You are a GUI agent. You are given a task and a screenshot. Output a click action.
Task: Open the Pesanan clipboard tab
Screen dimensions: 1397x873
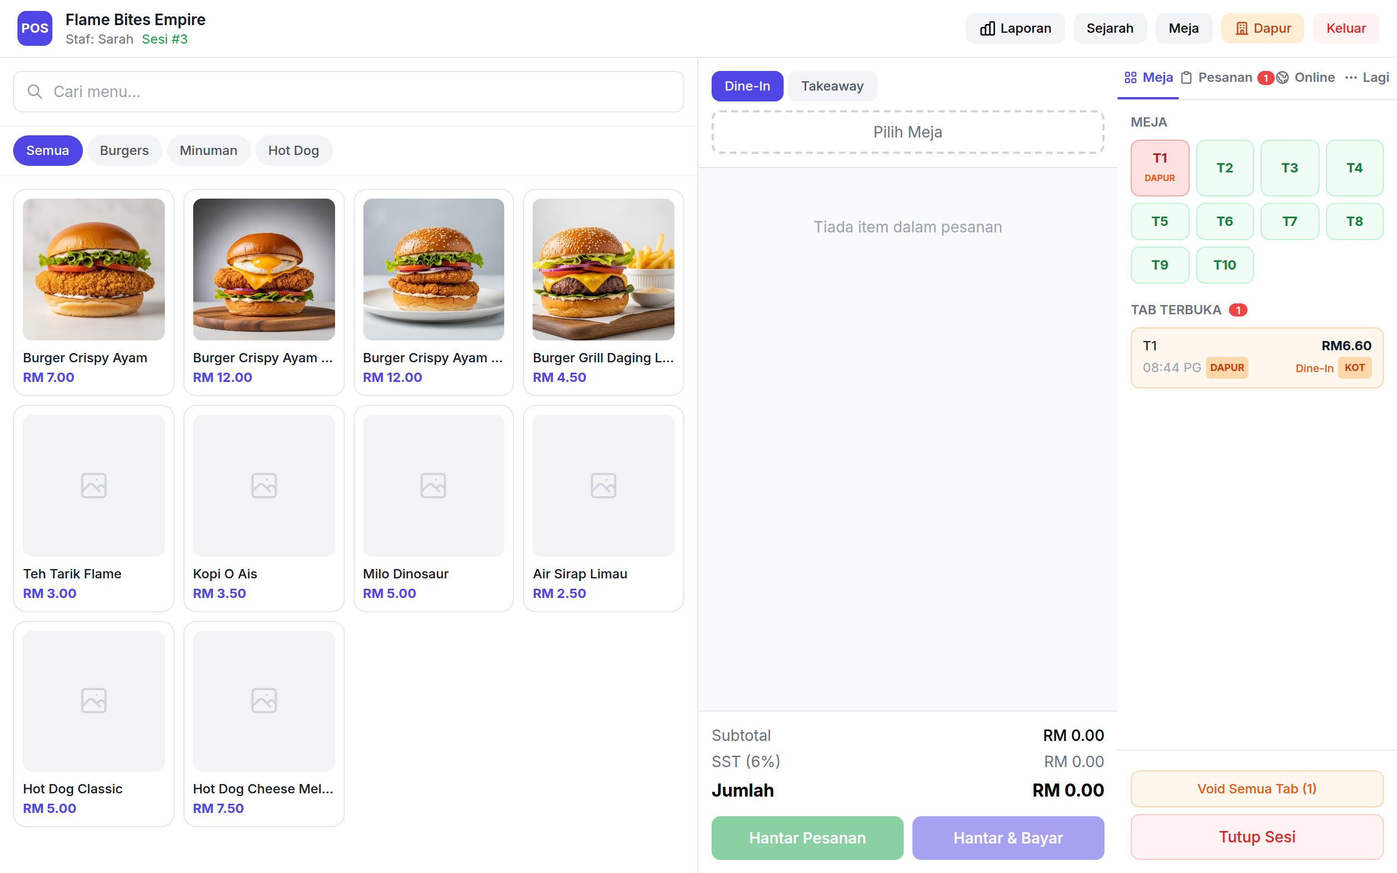[x=1217, y=78]
